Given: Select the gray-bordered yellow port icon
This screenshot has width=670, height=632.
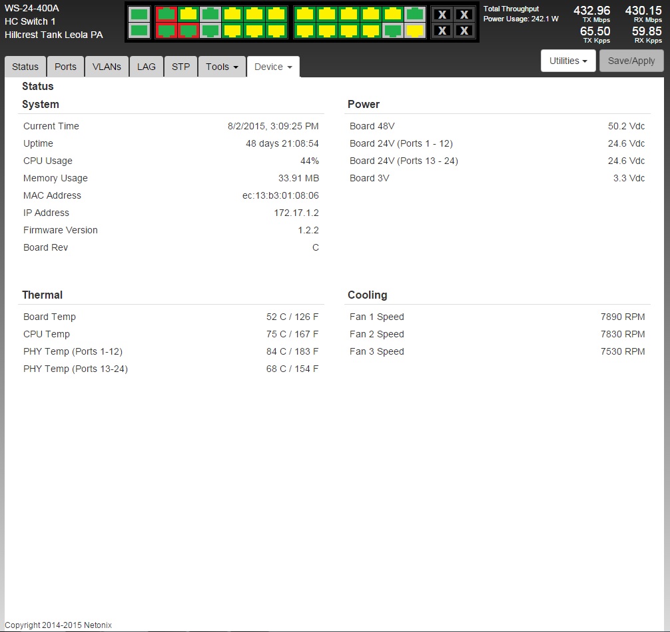Looking at the screenshot, I should click(x=415, y=31).
